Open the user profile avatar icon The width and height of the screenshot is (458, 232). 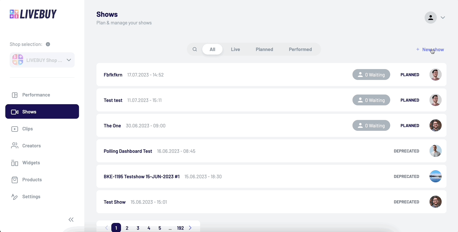(x=430, y=18)
